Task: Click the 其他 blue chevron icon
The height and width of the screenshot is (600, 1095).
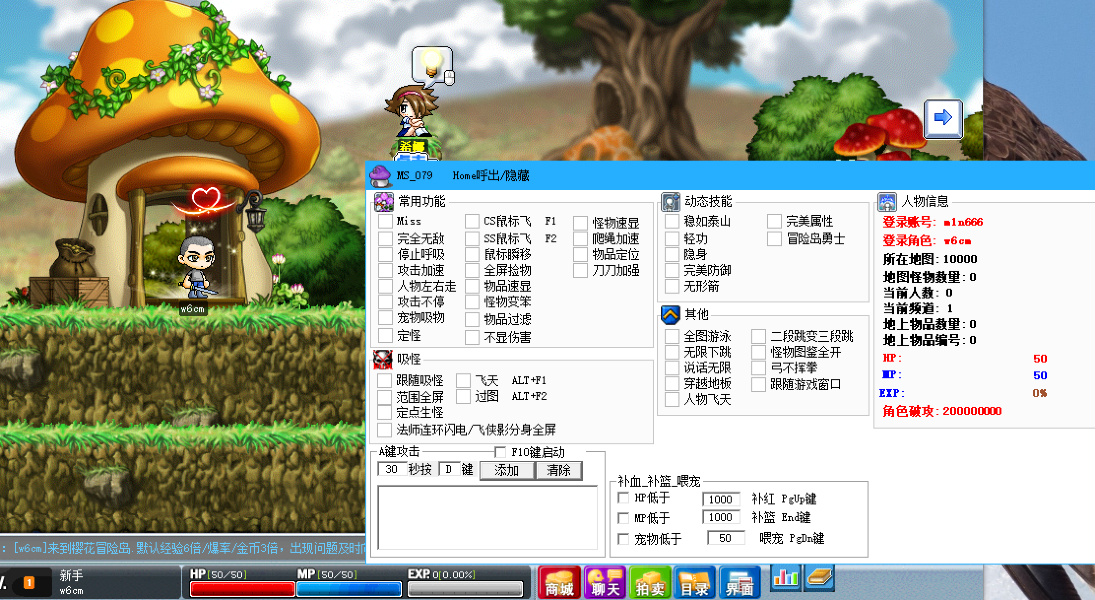Action: click(x=670, y=315)
